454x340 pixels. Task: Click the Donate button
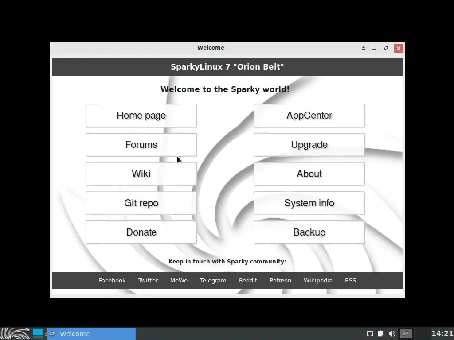tap(141, 232)
